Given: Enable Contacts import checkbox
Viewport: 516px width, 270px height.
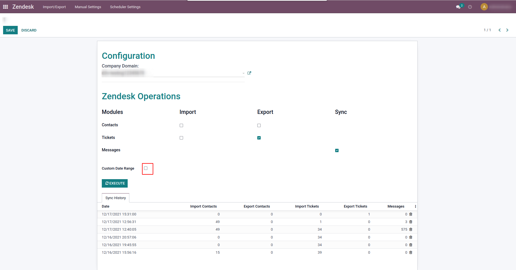Looking at the screenshot, I should [x=181, y=125].
